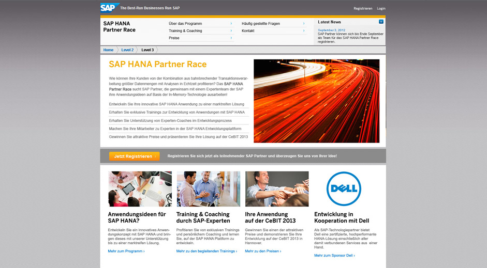The width and height of the screenshot is (487, 268).
Task: Click the Registrieren link at top
Action: tap(363, 9)
